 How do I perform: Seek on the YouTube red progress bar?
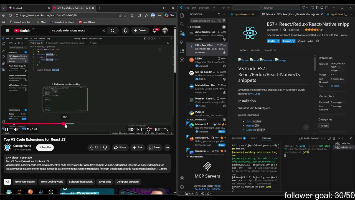[x=33, y=124]
